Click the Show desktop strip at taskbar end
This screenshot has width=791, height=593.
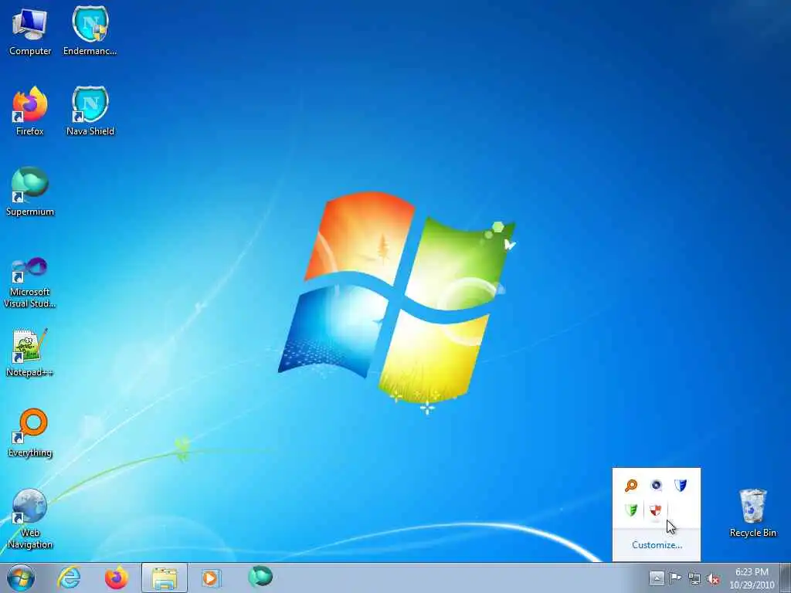tap(786, 578)
